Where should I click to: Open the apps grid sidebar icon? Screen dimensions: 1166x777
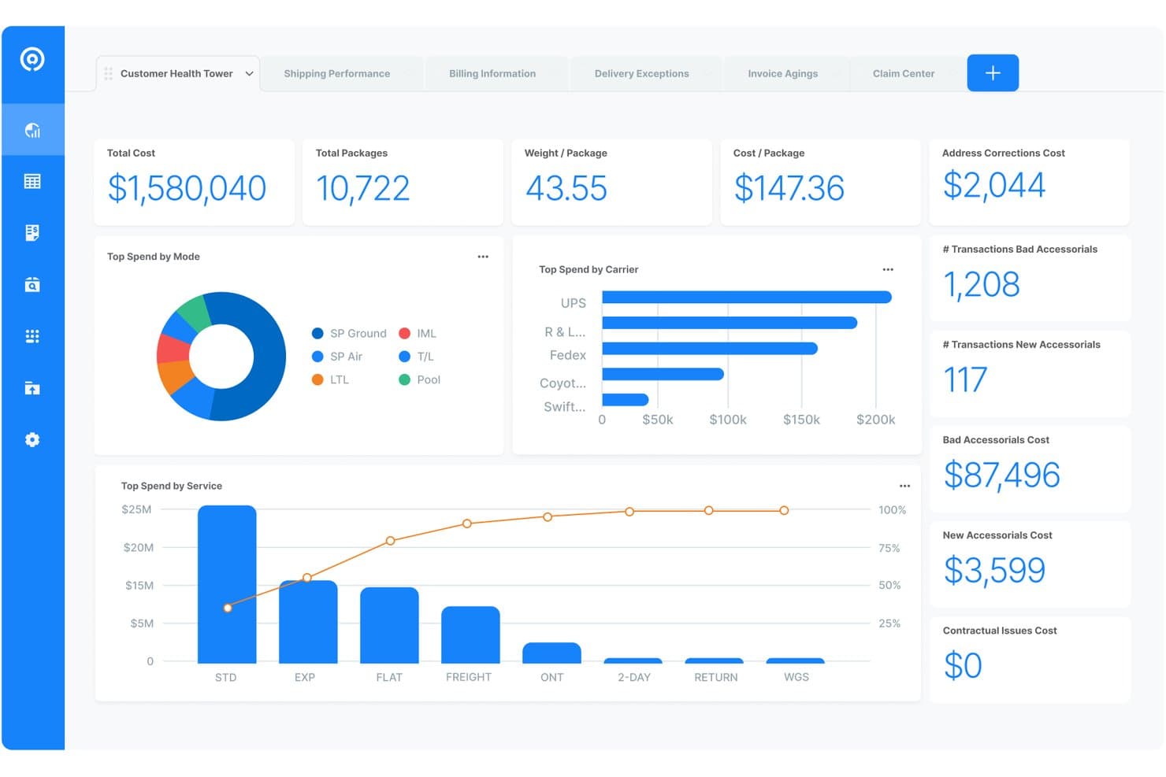pyautogui.click(x=32, y=336)
